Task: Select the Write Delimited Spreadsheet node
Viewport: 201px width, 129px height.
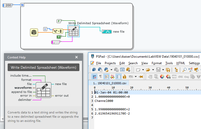Action: pos(74,31)
